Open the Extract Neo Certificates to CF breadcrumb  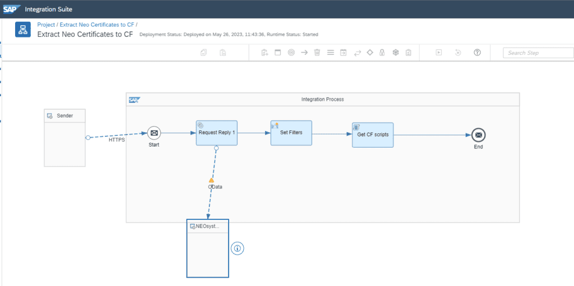(97, 25)
